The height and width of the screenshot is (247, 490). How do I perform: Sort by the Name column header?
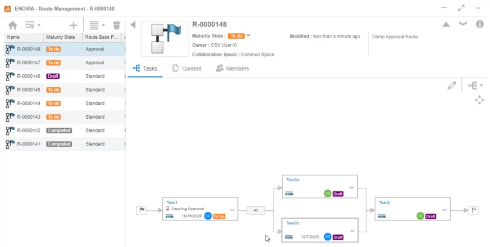(24, 37)
